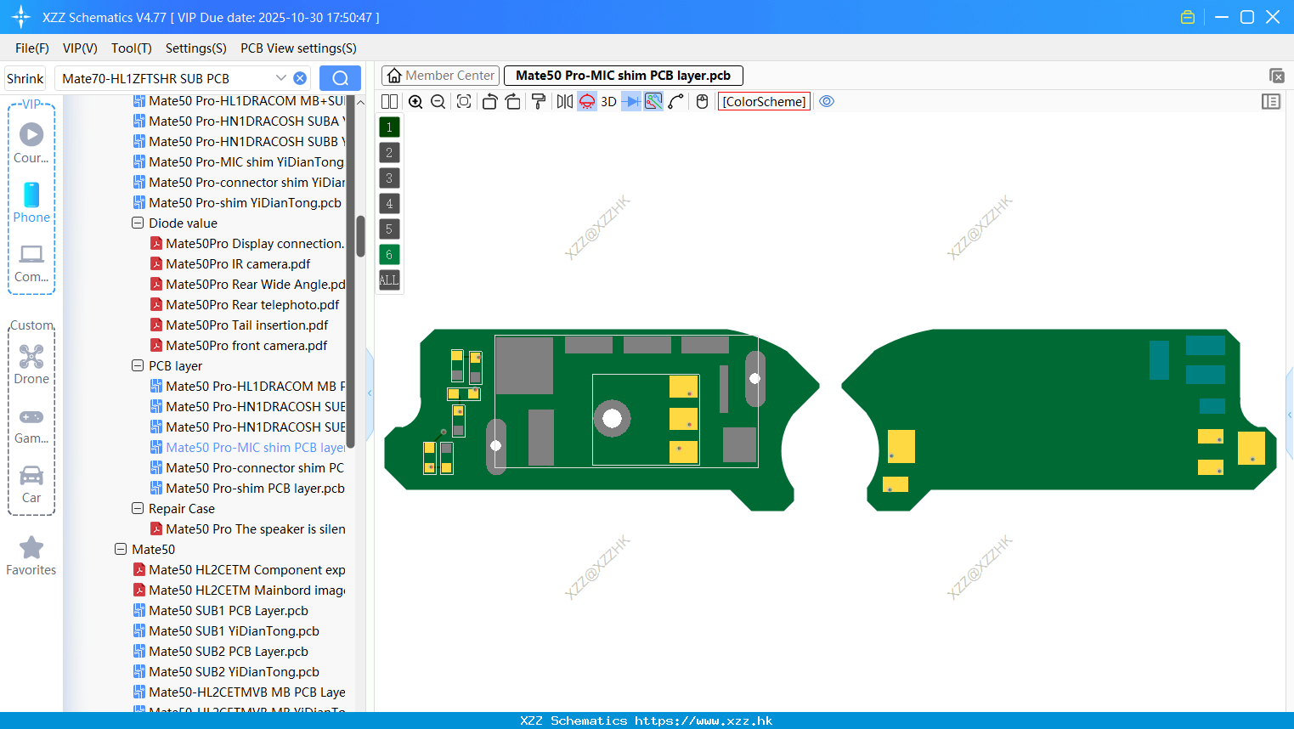Select the Drone category in sidebar

click(x=31, y=364)
